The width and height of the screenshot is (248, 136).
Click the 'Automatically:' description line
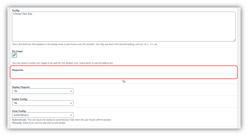[x=62, y=120]
